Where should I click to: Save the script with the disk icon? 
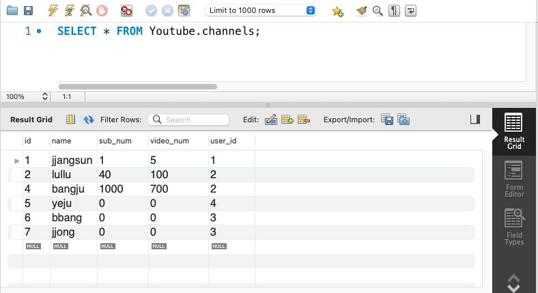(x=28, y=11)
